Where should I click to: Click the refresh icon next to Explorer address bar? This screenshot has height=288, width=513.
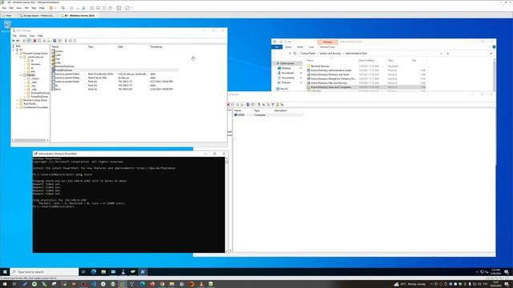(447, 54)
